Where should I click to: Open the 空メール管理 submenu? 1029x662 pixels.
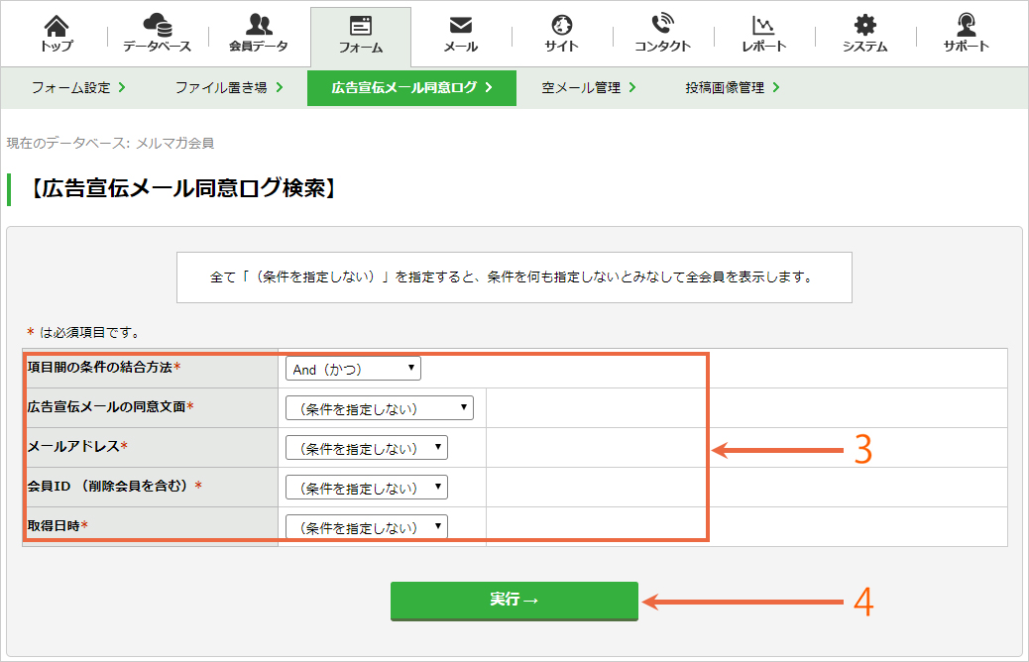pyautogui.click(x=589, y=87)
